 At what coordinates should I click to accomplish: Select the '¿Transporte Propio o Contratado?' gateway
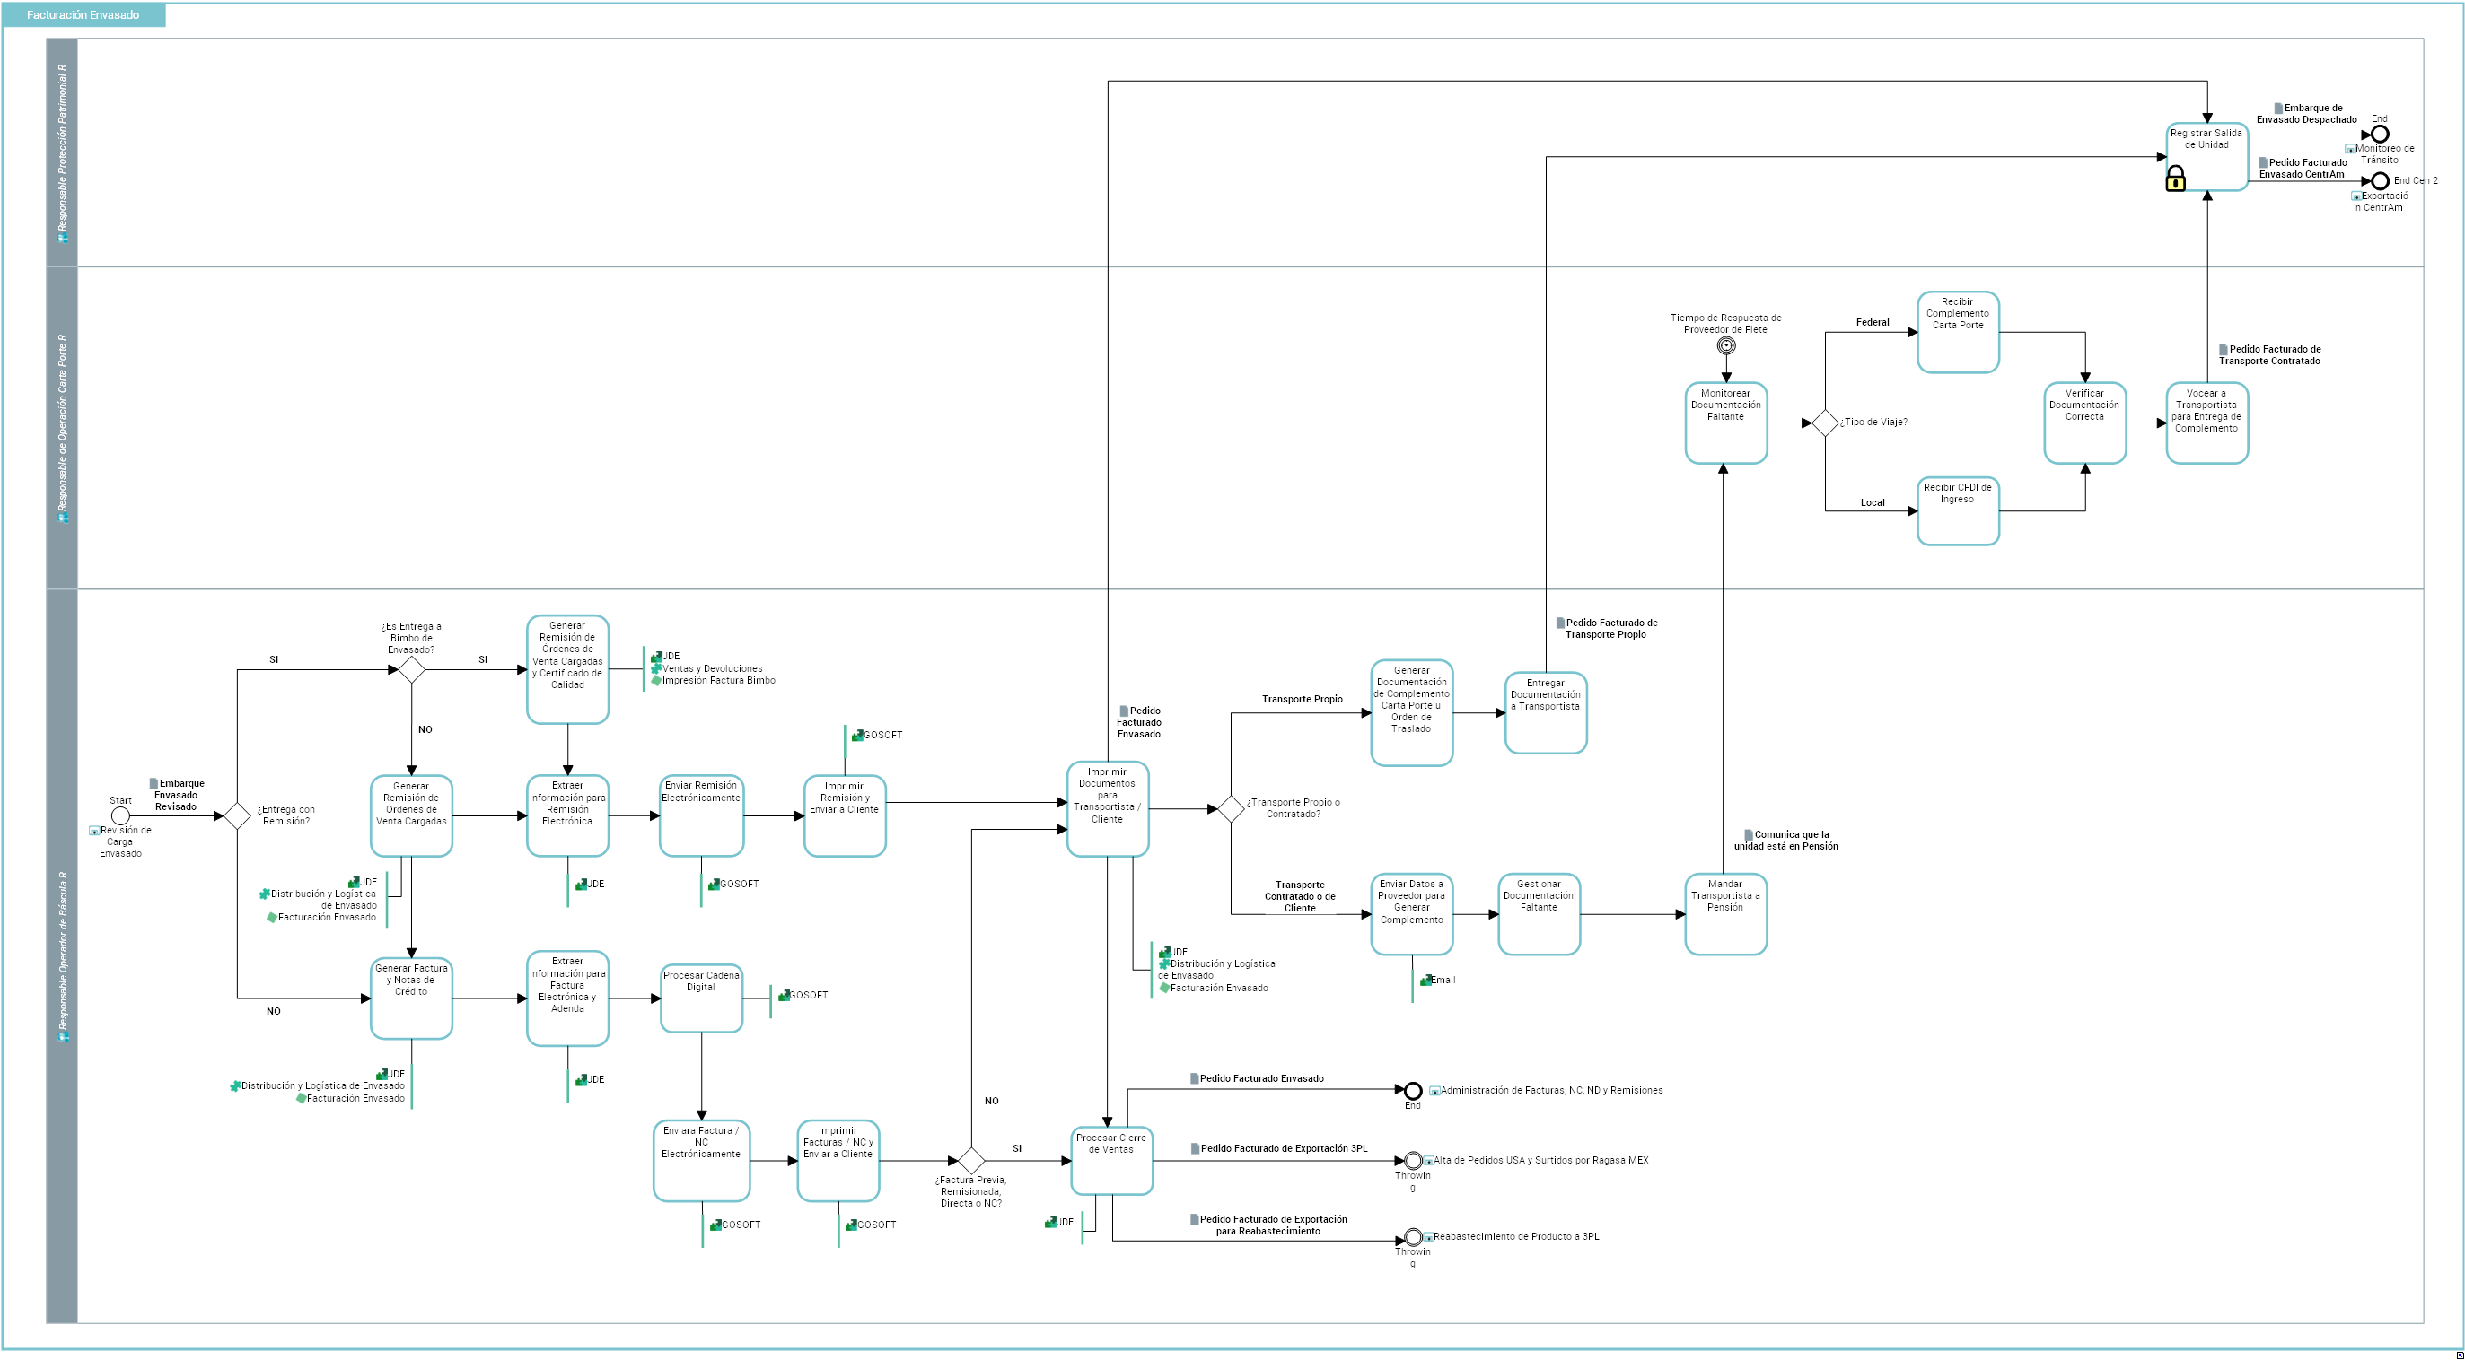[1231, 809]
